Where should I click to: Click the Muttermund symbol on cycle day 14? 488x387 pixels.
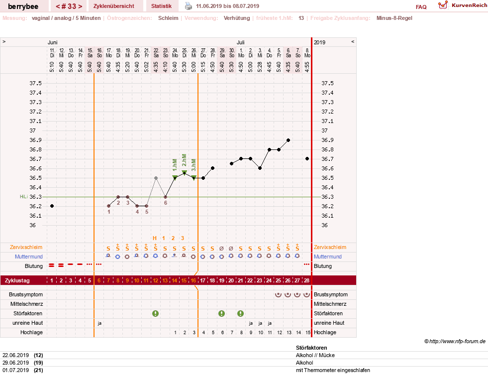(x=175, y=256)
